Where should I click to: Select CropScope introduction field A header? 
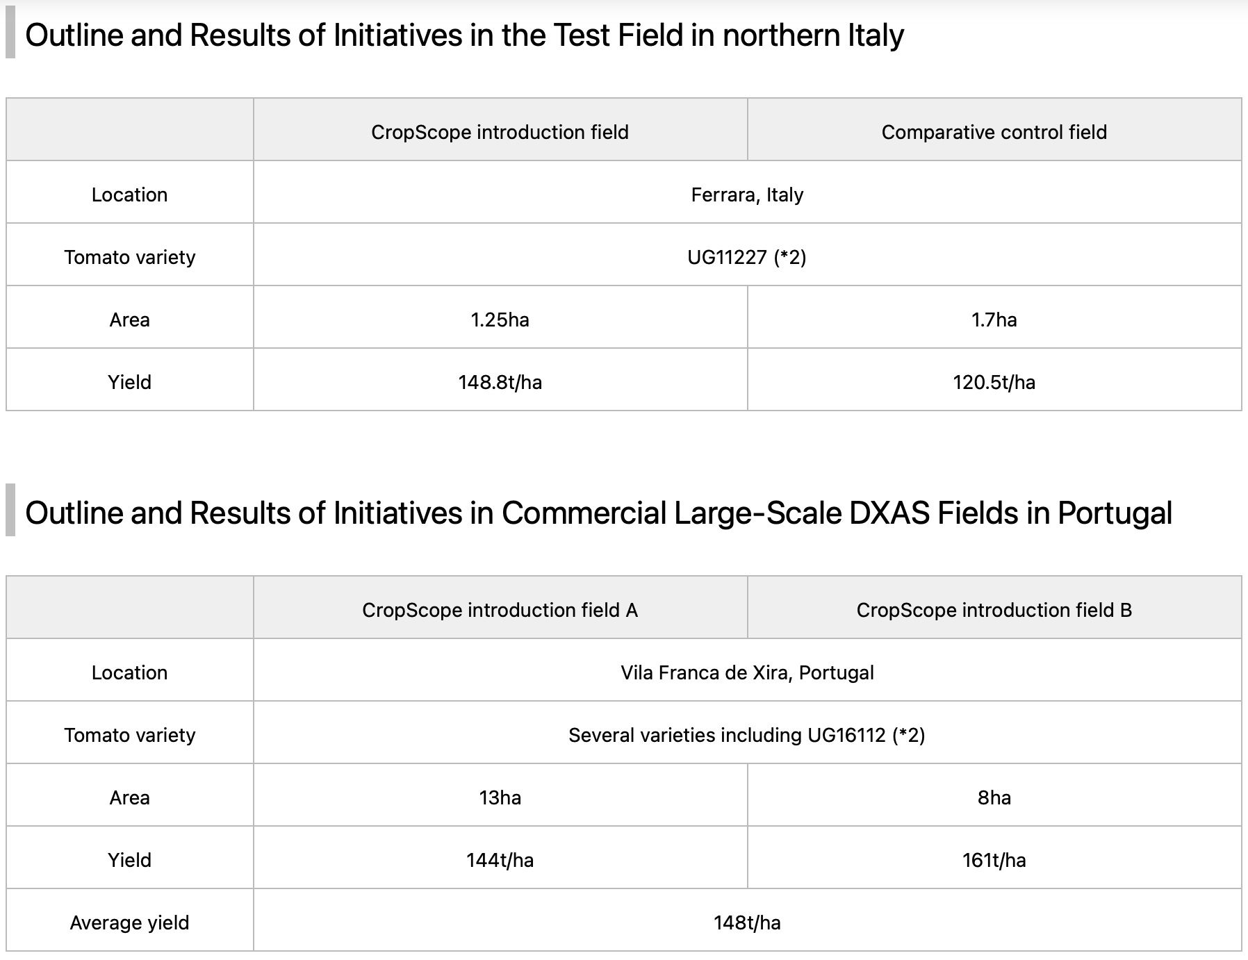click(x=500, y=608)
